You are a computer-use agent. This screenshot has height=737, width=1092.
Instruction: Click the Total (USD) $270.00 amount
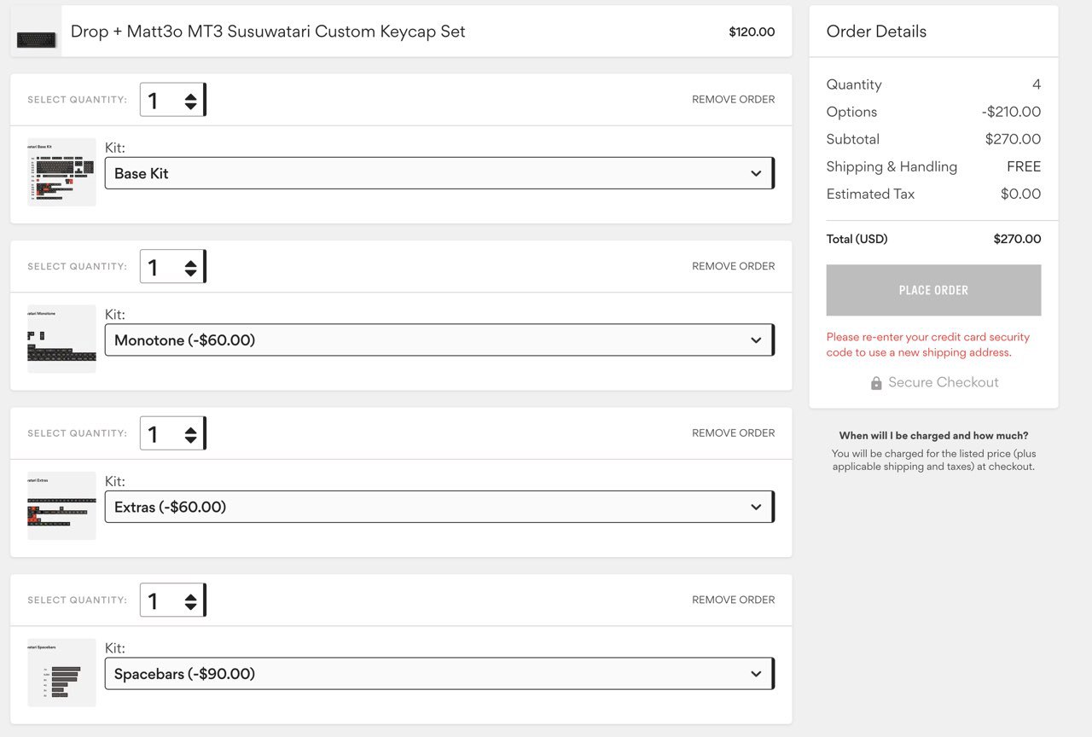1017,239
